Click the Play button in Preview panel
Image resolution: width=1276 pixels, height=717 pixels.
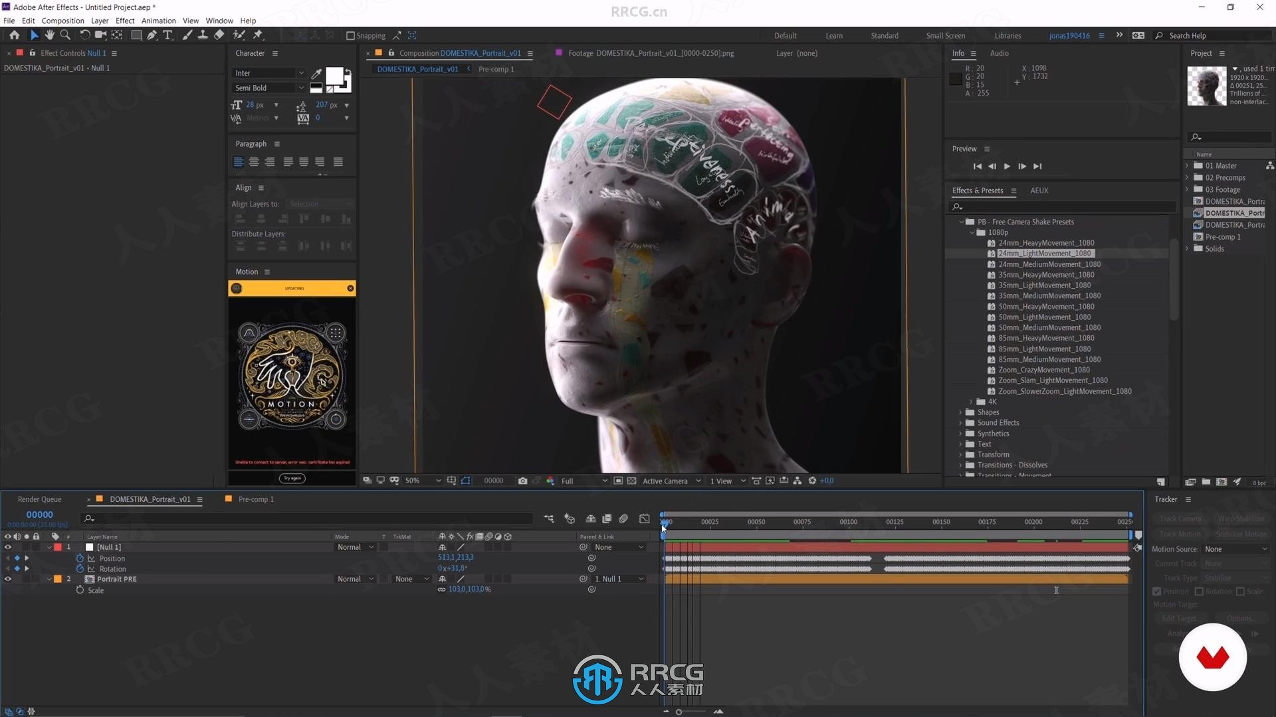(x=1007, y=167)
